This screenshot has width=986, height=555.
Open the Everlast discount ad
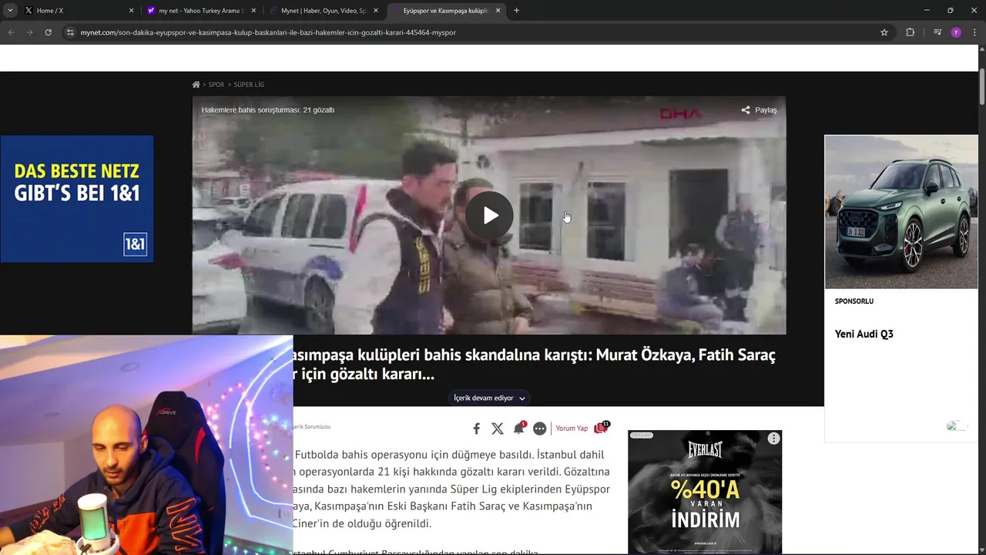coord(705,492)
